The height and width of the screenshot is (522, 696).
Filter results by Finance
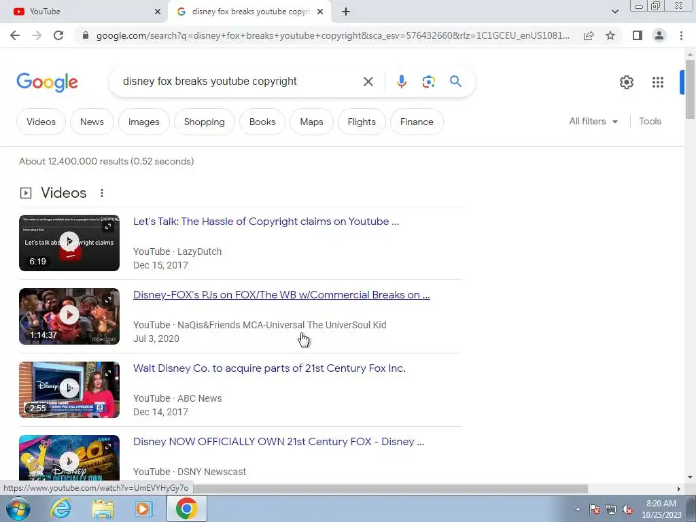click(x=417, y=122)
